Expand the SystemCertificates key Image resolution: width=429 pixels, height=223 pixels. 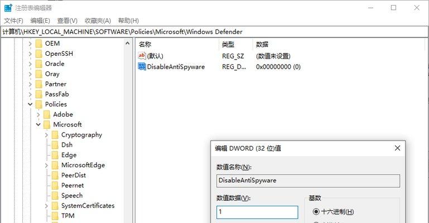46,206
